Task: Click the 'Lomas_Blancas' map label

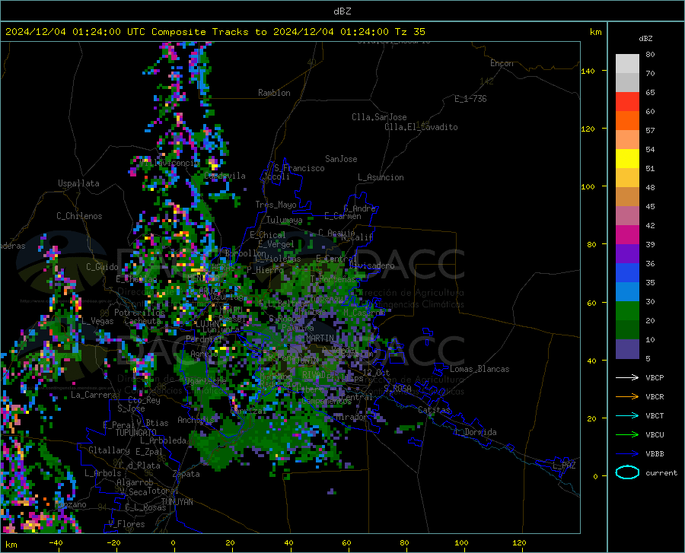Action: pos(479,369)
